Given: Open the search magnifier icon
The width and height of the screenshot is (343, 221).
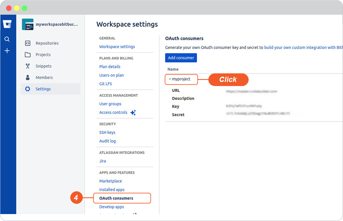Looking at the screenshot, I should tap(7, 39).
